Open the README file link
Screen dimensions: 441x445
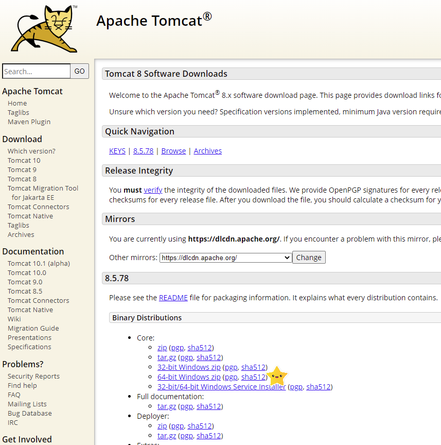click(173, 298)
